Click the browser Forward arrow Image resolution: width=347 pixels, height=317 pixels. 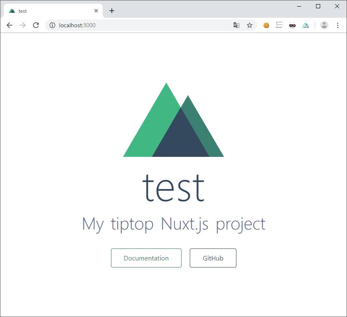23,25
